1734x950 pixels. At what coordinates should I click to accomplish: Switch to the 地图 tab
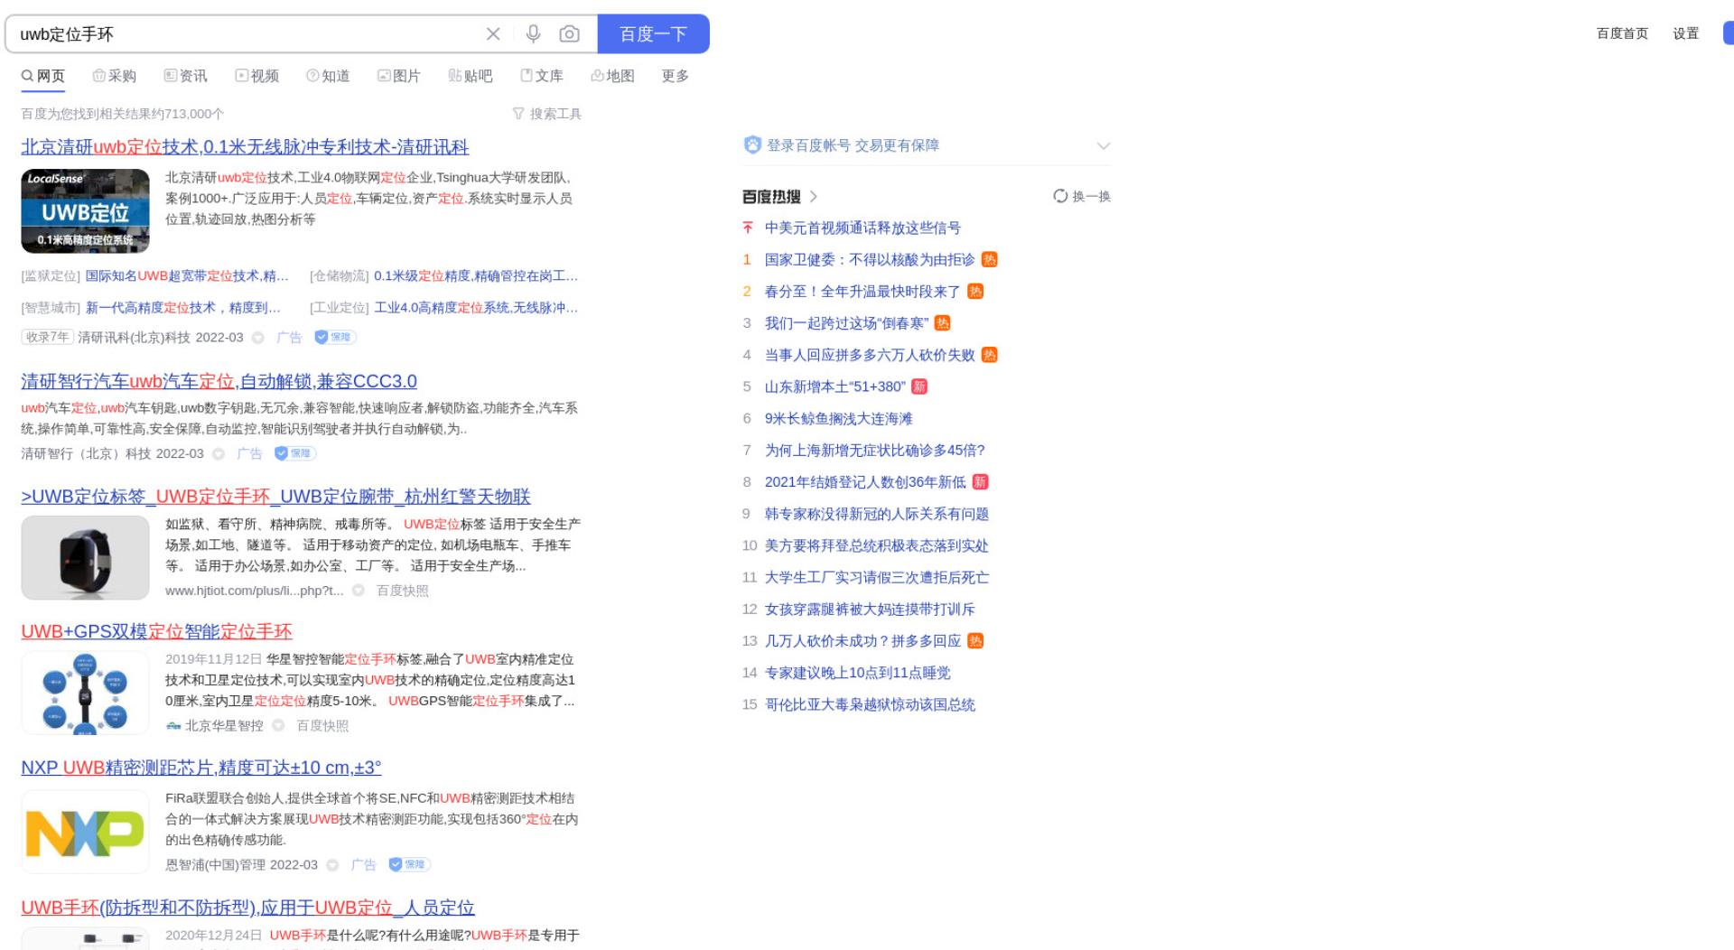point(613,76)
